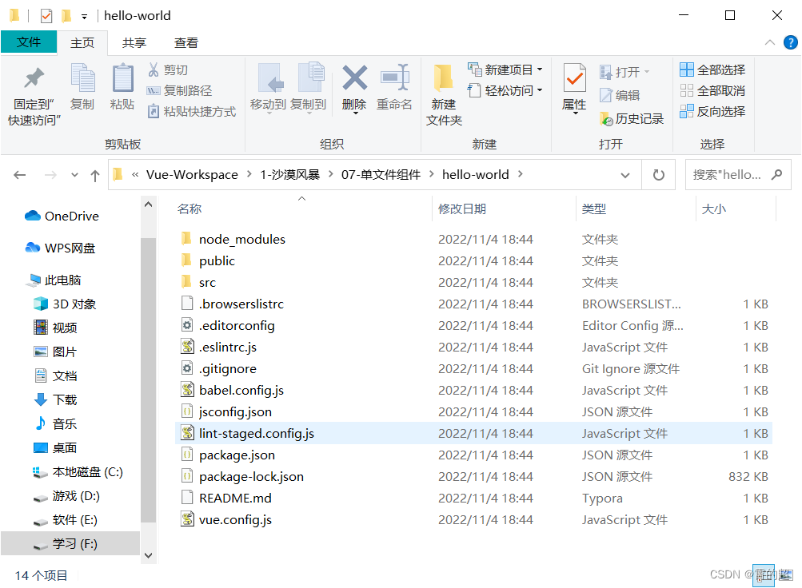Image resolution: width=802 pixels, height=588 pixels.
Task: Click the Properties checkmark icon
Action: [x=574, y=78]
